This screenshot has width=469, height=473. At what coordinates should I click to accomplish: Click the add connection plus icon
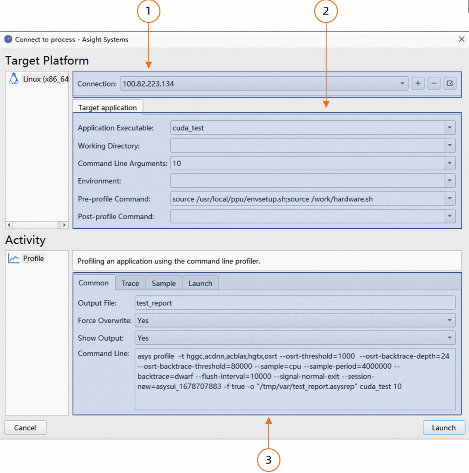(418, 83)
